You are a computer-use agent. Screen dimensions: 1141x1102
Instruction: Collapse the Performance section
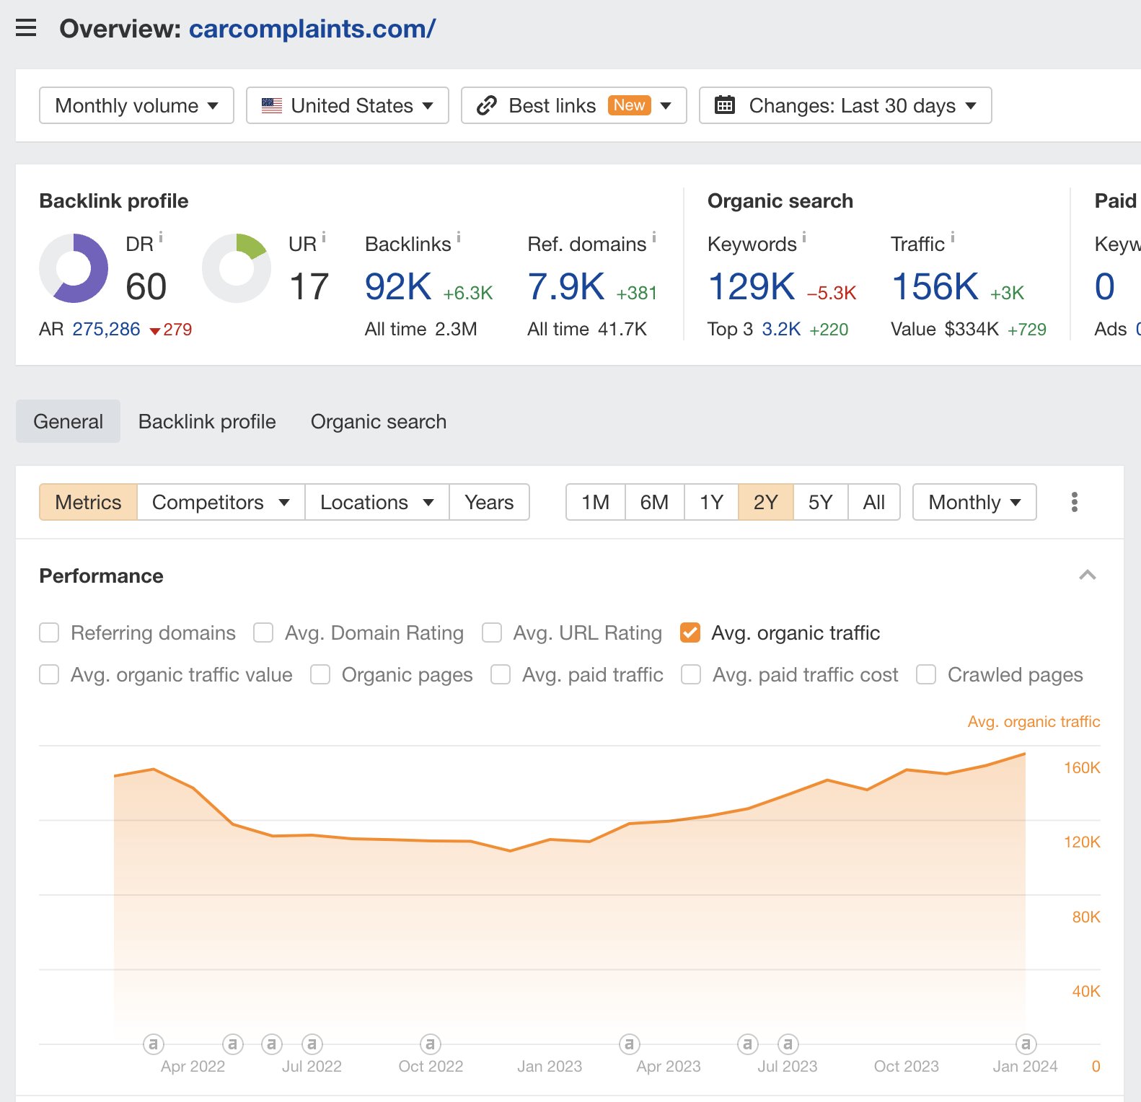[x=1088, y=575]
